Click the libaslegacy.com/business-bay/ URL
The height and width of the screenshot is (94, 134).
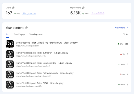pos(33,66)
